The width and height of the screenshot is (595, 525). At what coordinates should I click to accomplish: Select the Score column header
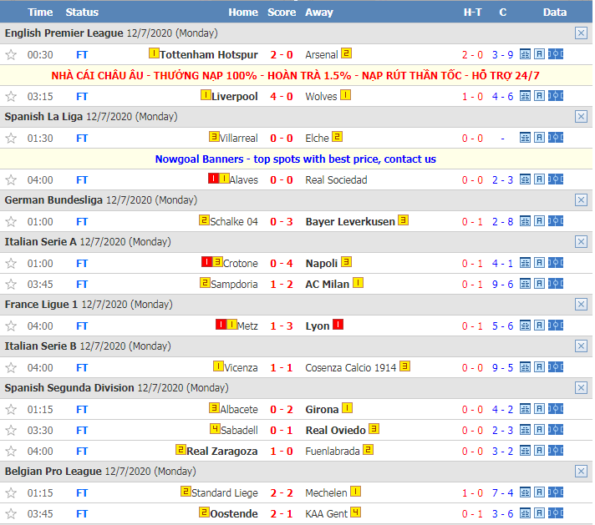point(282,13)
